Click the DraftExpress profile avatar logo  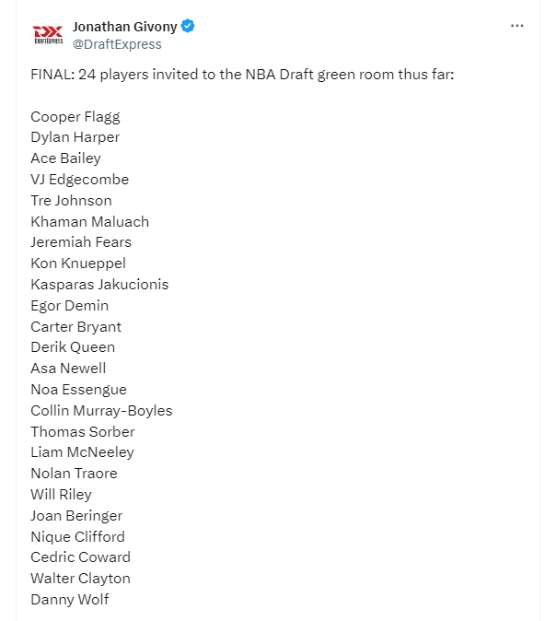[x=48, y=34]
